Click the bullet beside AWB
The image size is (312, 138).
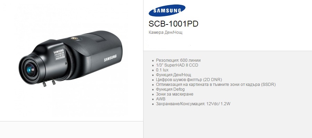pos(153,99)
